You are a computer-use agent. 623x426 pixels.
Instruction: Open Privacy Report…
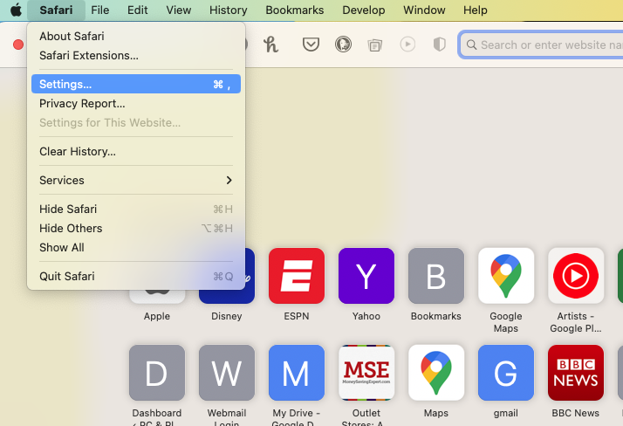[136, 103]
